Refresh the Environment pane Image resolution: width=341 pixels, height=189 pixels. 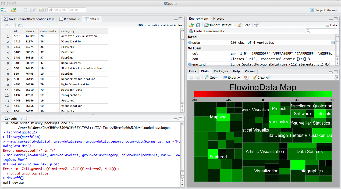point(256,25)
